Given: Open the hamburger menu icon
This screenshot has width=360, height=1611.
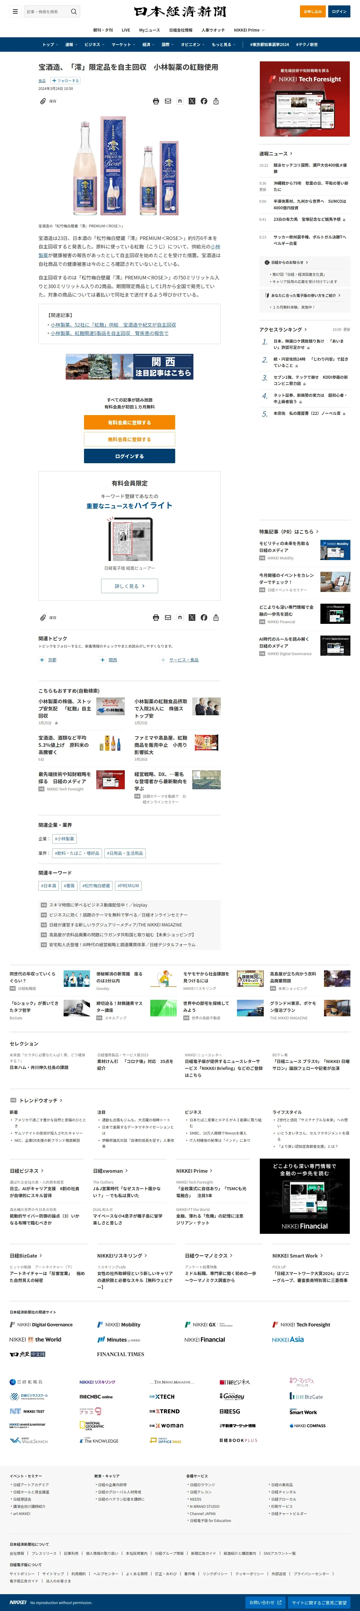Looking at the screenshot, I should pos(15,11).
